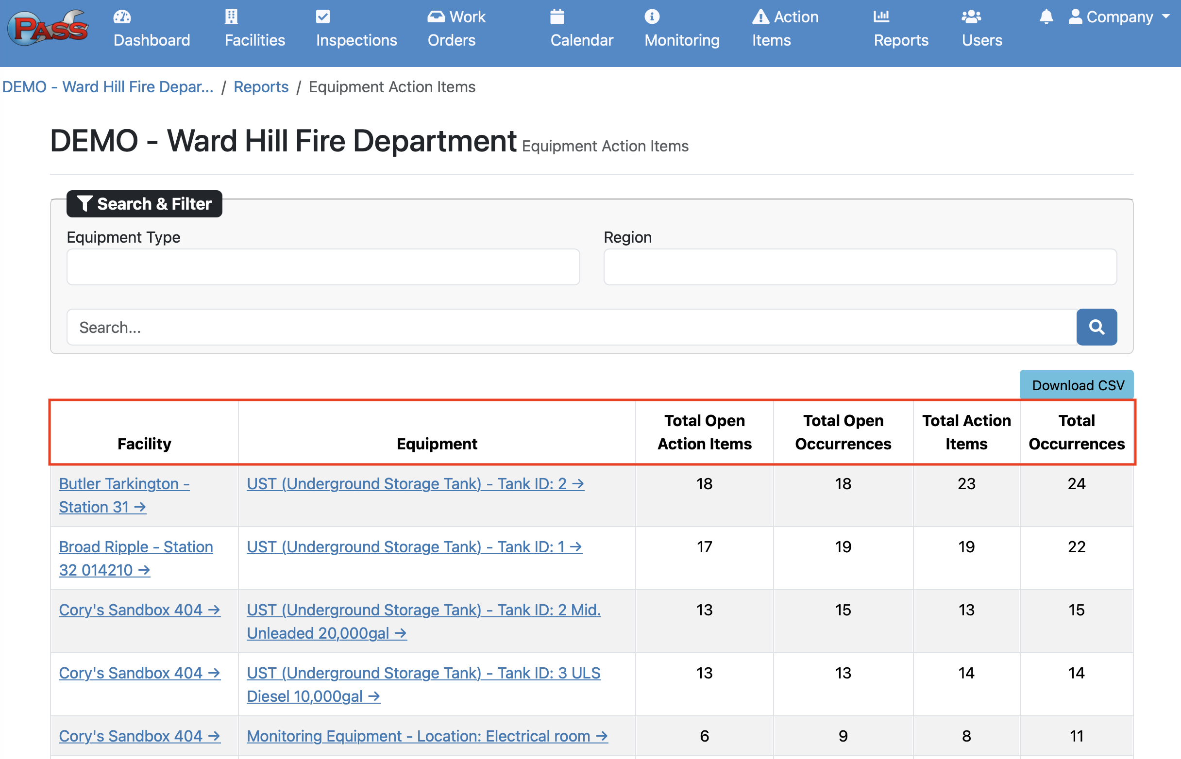Click the notifications bell icon

pyautogui.click(x=1046, y=17)
